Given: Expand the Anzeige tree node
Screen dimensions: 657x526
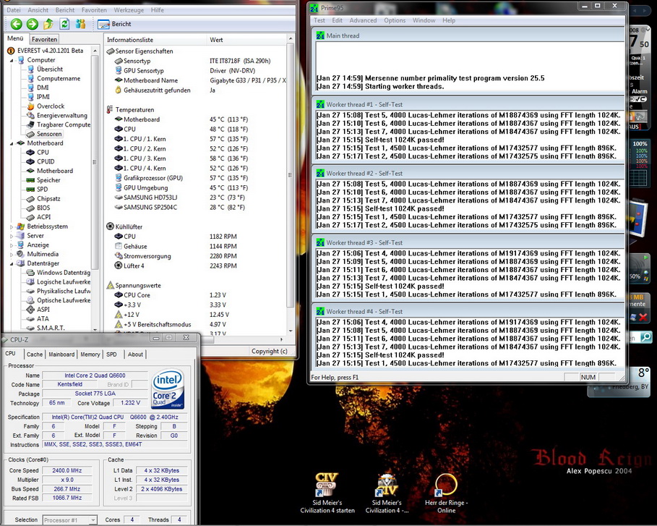Looking at the screenshot, I should click(x=12, y=245).
